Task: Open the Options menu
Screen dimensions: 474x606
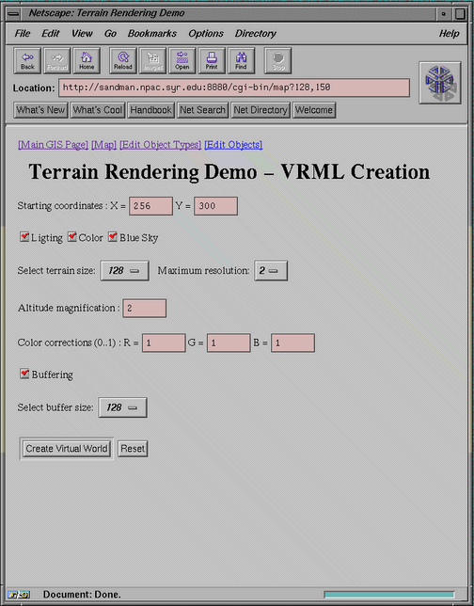Action: (x=206, y=34)
